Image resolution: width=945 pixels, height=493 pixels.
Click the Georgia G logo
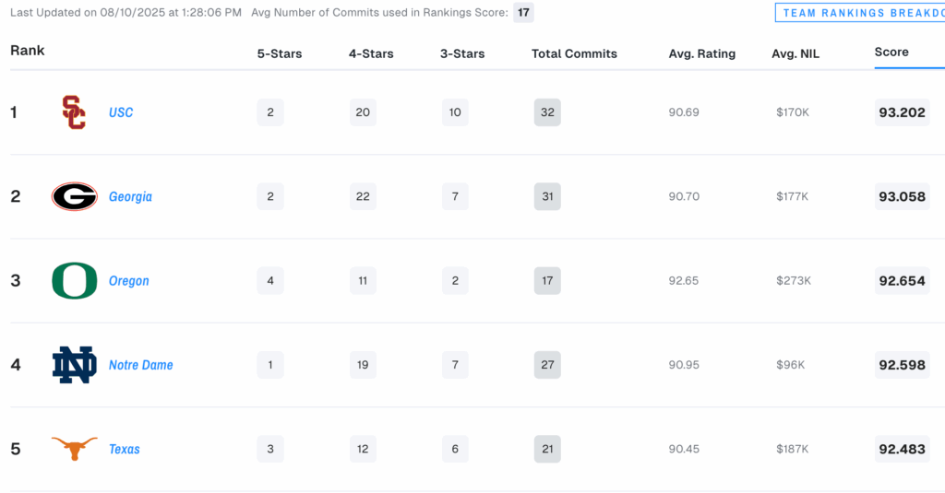(x=74, y=196)
